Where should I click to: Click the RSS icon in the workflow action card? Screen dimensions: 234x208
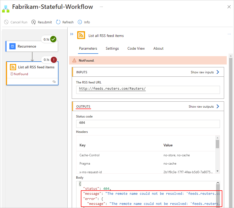13,67
